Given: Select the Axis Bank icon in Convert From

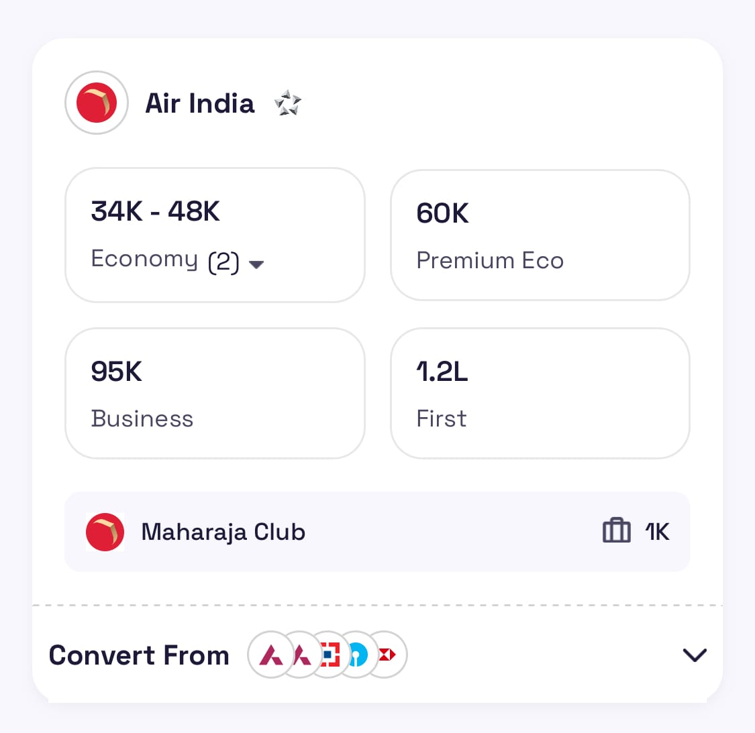Looking at the screenshot, I should coord(270,655).
